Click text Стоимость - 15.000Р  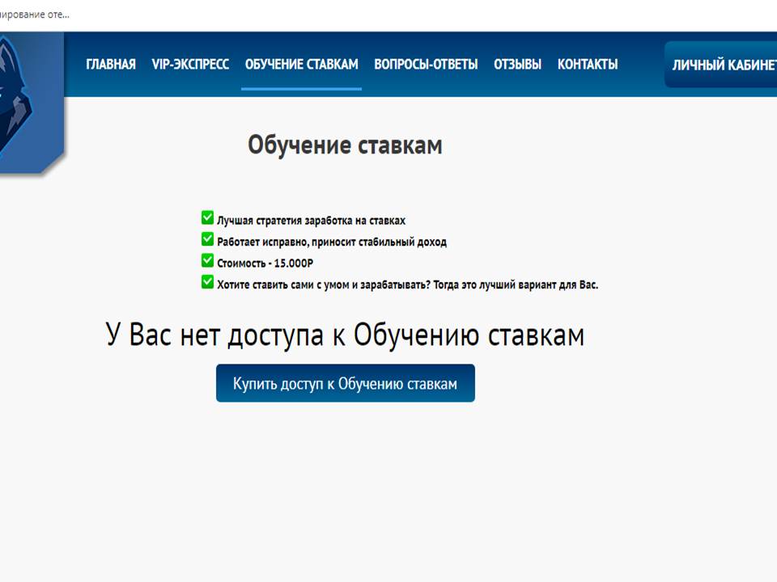tap(265, 264)
